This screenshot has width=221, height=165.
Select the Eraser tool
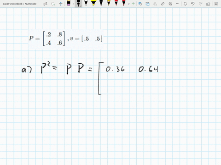[x=69, y=3]
